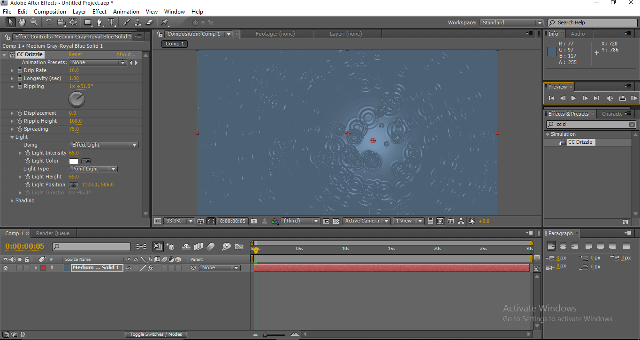This screenshot has height=340, width=640.
Task: Hide the Medium Gray-Royal Blue Solid layer
Action: coord(6,268)
